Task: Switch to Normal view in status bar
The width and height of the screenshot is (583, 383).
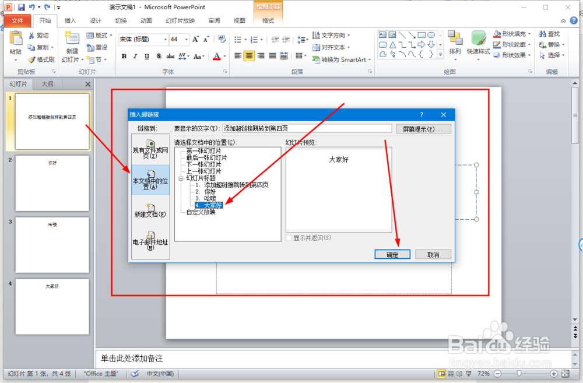Action: (441, 374)
